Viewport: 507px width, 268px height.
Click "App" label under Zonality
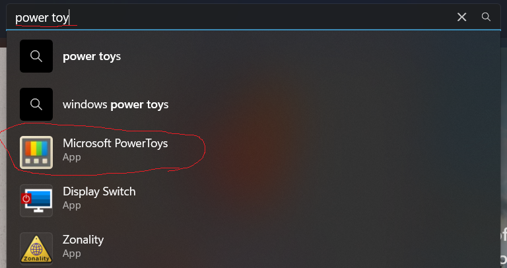point(72,253)
